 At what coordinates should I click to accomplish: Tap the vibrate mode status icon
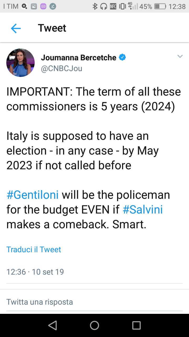[x=122, y=6]
